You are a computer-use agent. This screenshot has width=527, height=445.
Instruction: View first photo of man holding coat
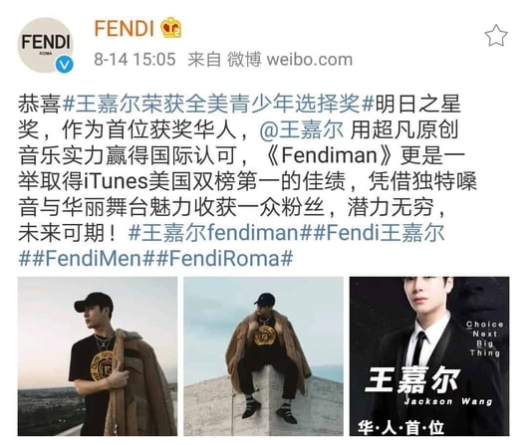pyautogui.click(x=98, y=356)
